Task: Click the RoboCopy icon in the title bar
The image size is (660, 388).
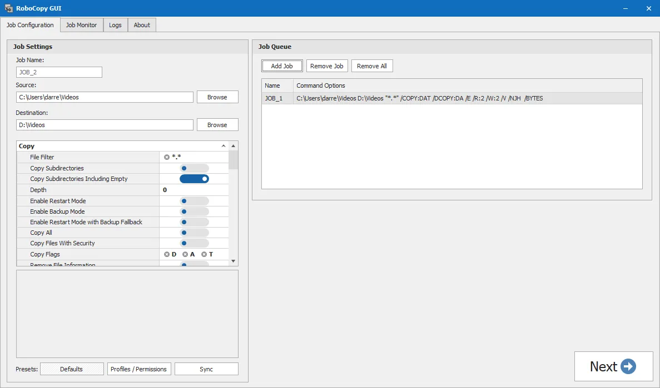Action: (x=7, y=8)
